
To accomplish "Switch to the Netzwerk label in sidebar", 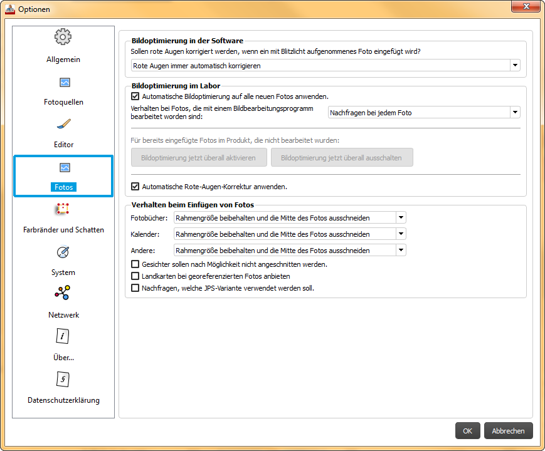I will point(63,315).
